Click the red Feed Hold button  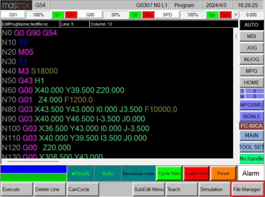[x=196, y=173]
